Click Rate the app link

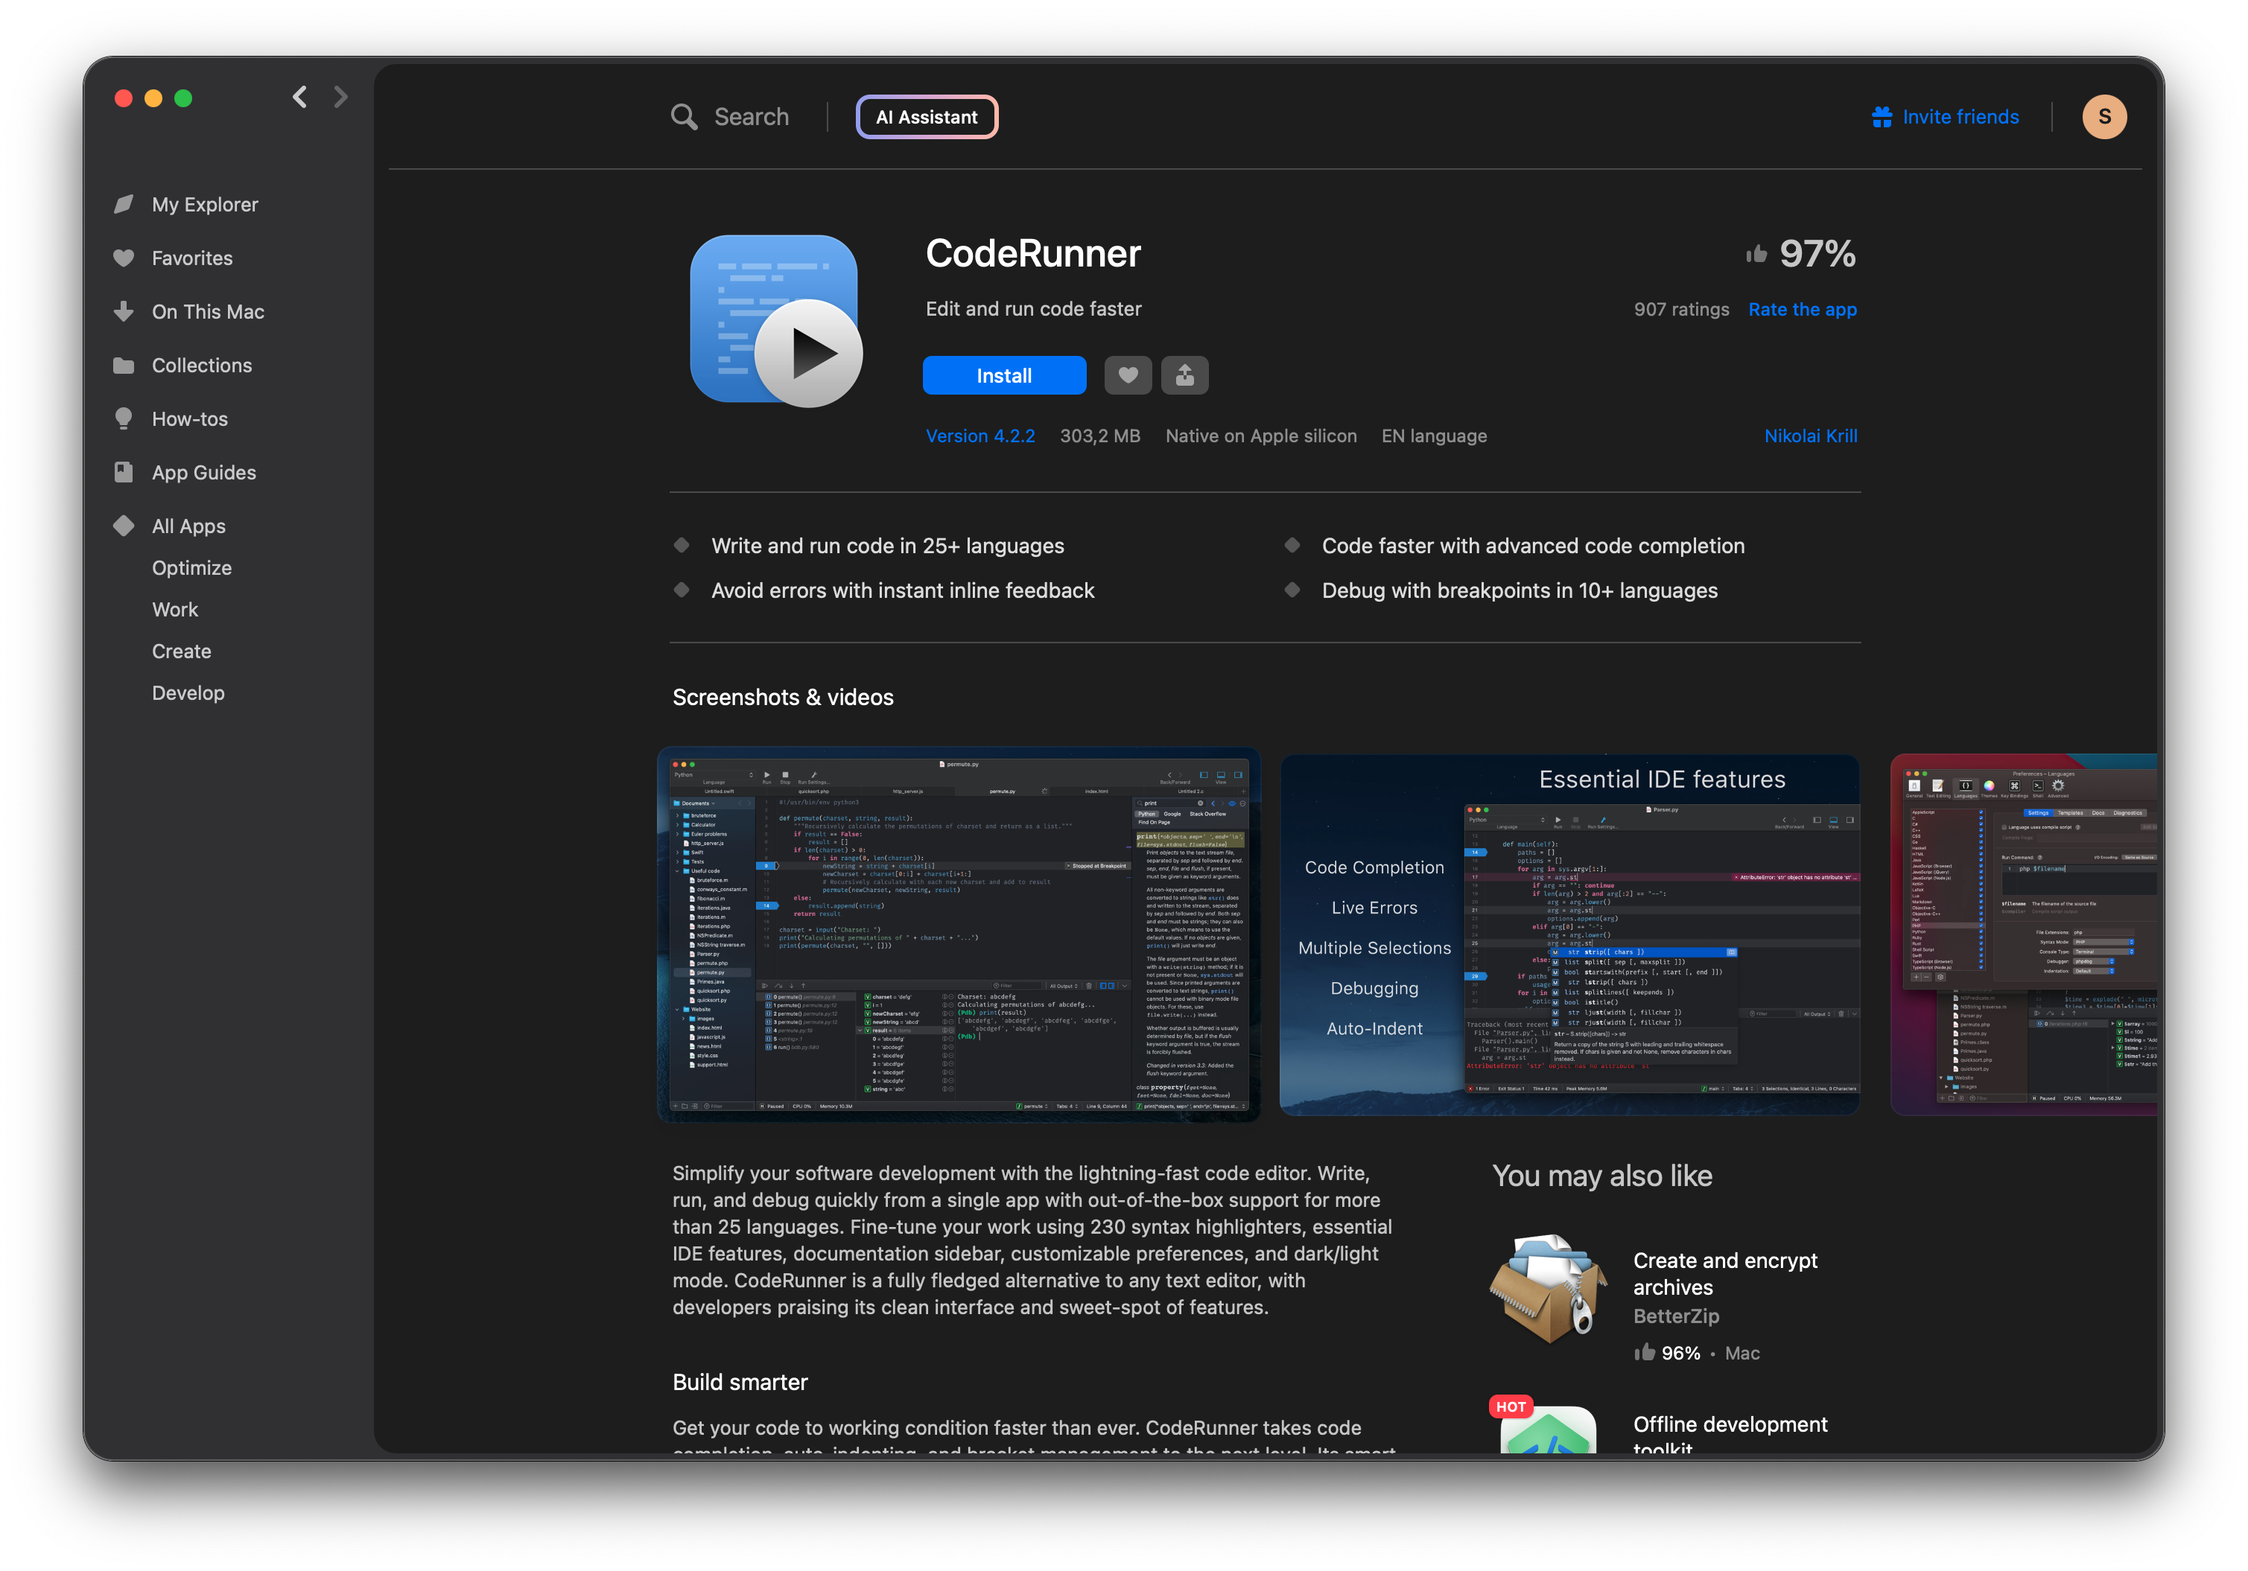click(x=1803, y=309)
